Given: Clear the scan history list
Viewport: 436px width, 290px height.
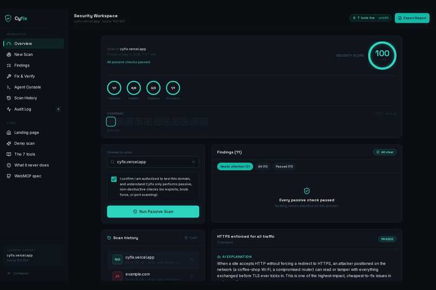Looking at the screenshot, I should click(x=191, y=238).
